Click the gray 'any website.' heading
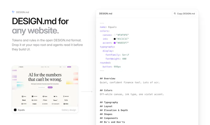Screen dimensions: 210x125 (35, 31)
